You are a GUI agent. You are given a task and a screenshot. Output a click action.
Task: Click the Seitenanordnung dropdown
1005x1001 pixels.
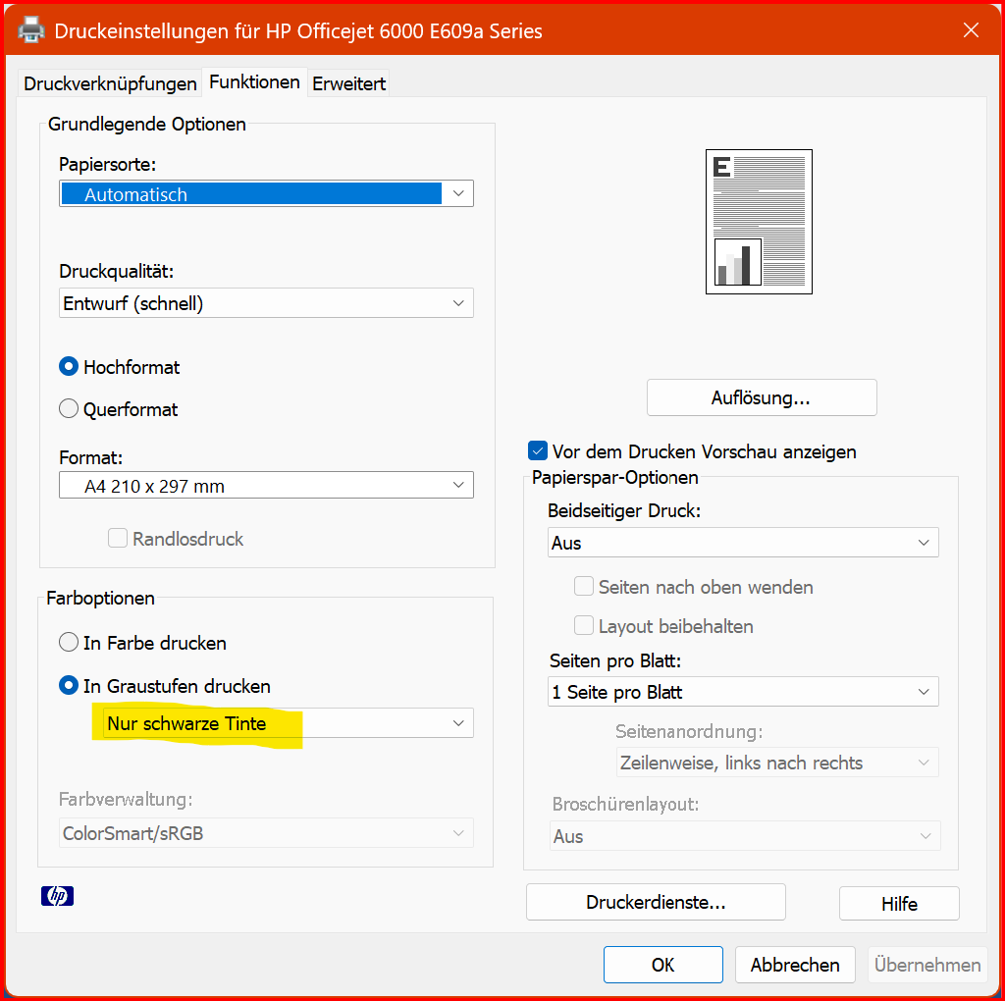(x=777, y=762)
